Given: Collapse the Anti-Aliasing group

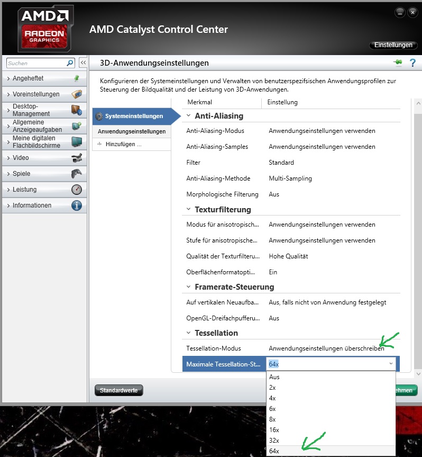Looking at the screenshot, I should [x=189, y=115].
